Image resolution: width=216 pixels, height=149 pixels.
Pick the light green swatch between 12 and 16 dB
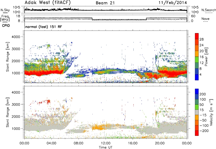[x=197, y=60]
